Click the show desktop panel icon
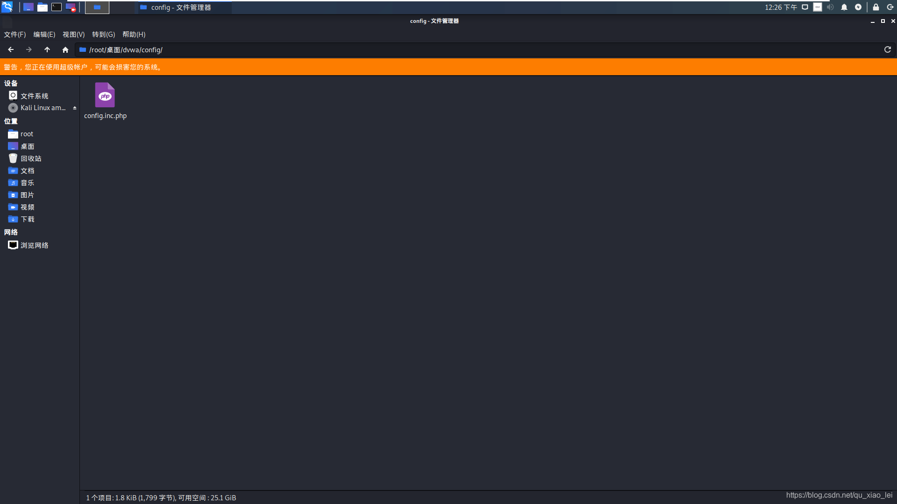 coord(28,7)
